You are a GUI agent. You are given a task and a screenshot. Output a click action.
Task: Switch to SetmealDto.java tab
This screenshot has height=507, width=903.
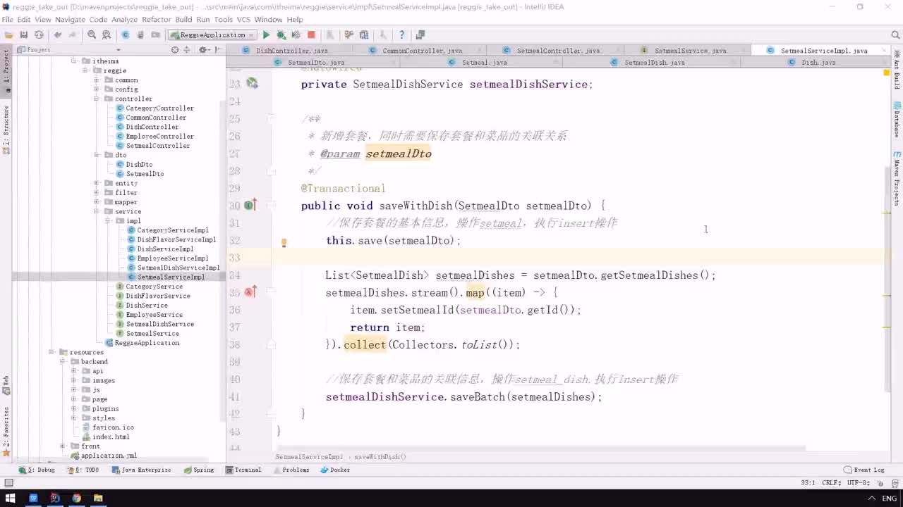pos(316,63)
